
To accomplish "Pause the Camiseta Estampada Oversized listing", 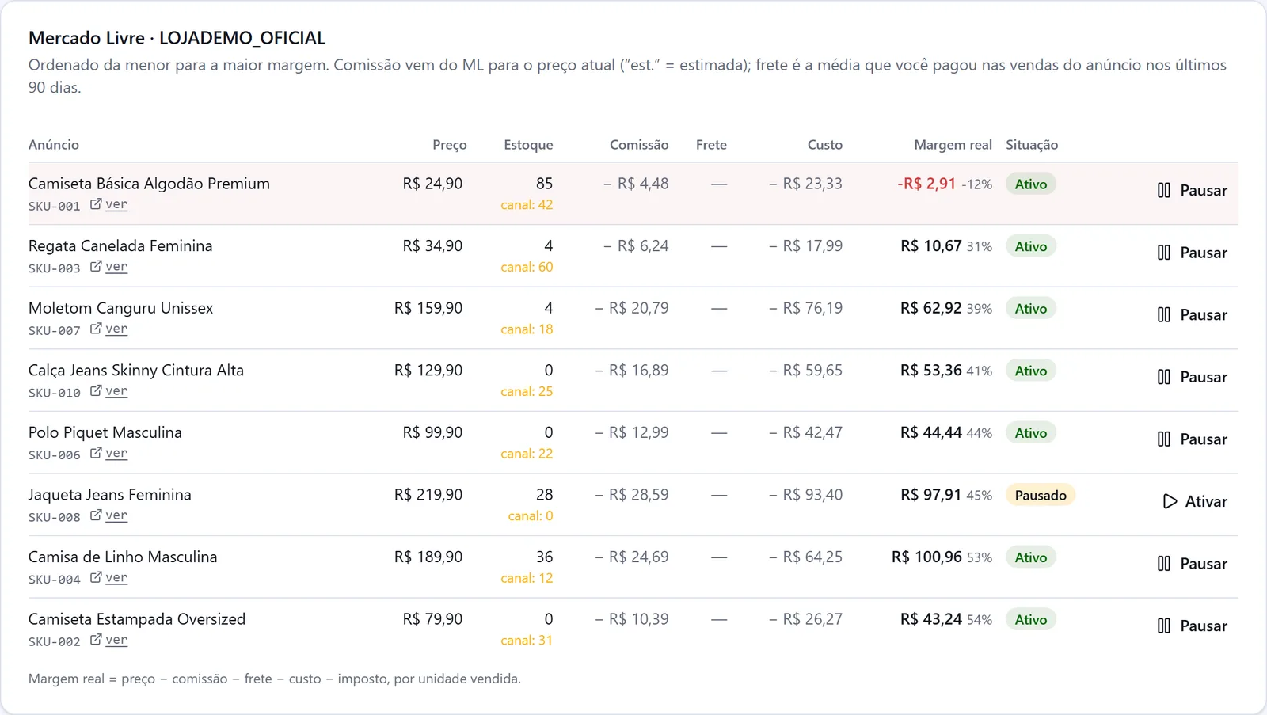I will (1192, 626).
